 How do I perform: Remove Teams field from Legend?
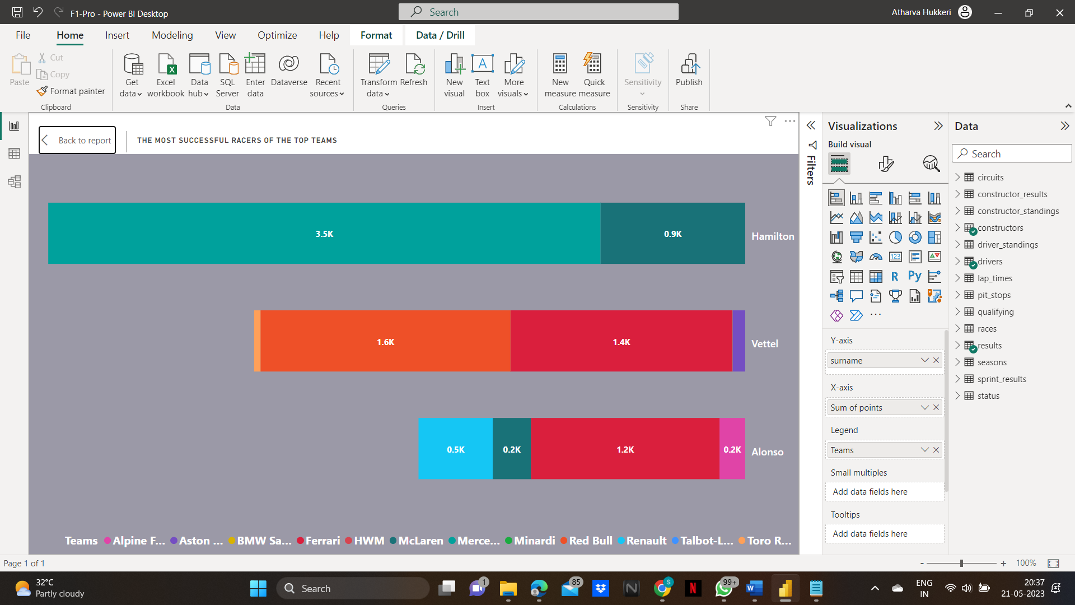936,450
